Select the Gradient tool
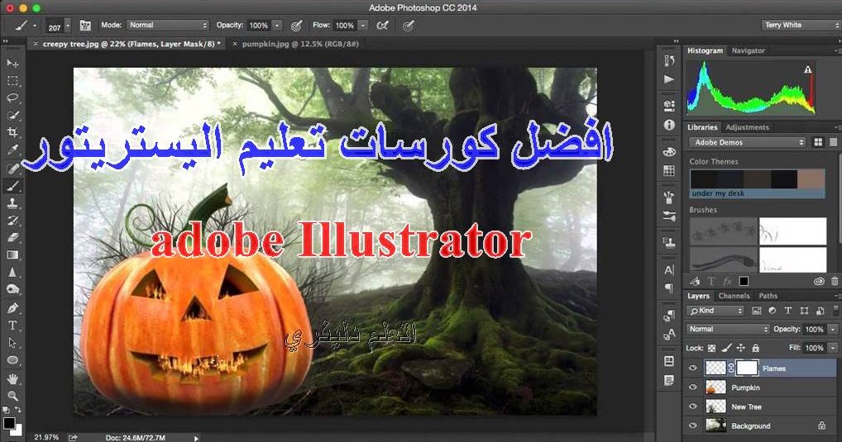Image resolution: width=842 pixels, height=442 pixels. pos(12,254)
